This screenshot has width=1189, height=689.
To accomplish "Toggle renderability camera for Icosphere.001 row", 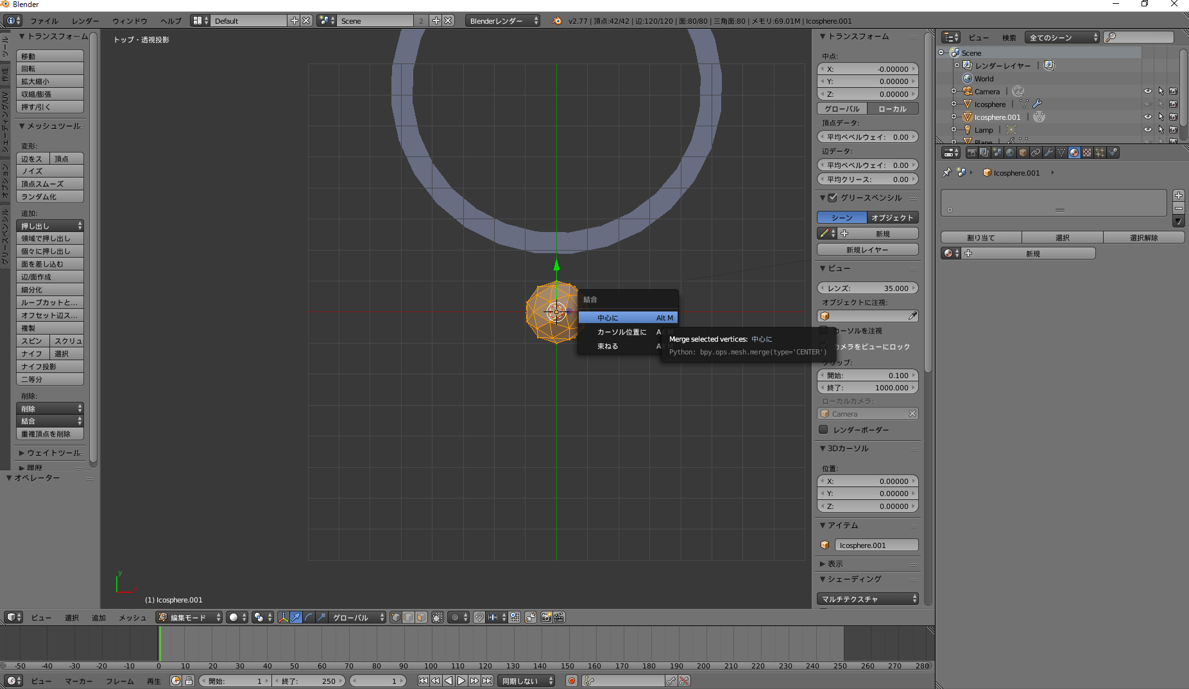I will point(1174,117).
